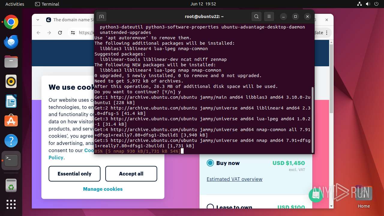The height and width of the screenshot is (216, 384).
Task: Launch Thunderbird mail from the dock
Action: point(11,42)
